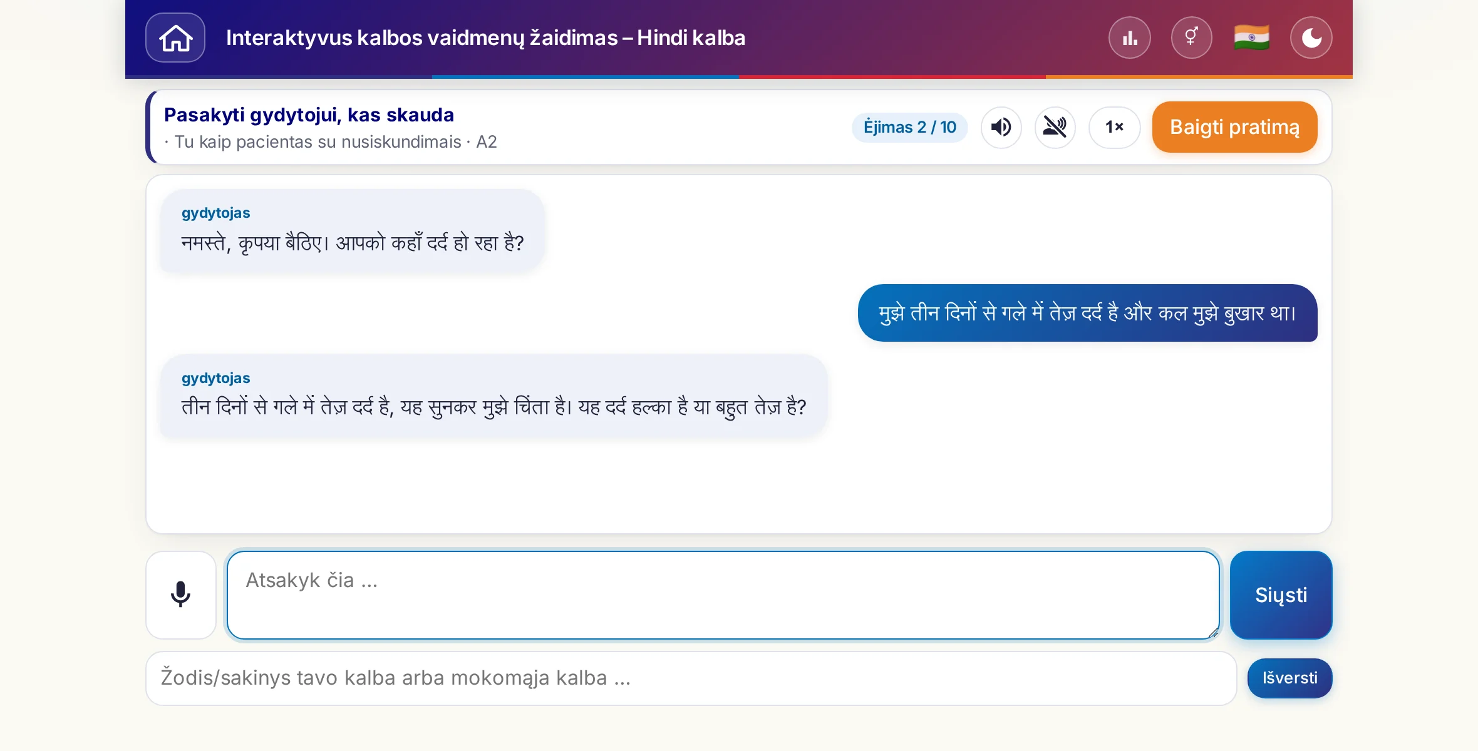Viewport: 1478px width, 751px height.
Task: Change the 1× playback speed
Action: [x=1114, y=127]
